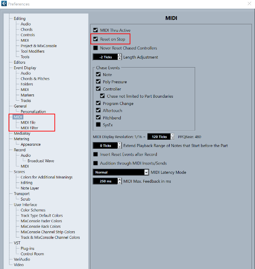
Task: Select Transport preferences
Action: 22,194
